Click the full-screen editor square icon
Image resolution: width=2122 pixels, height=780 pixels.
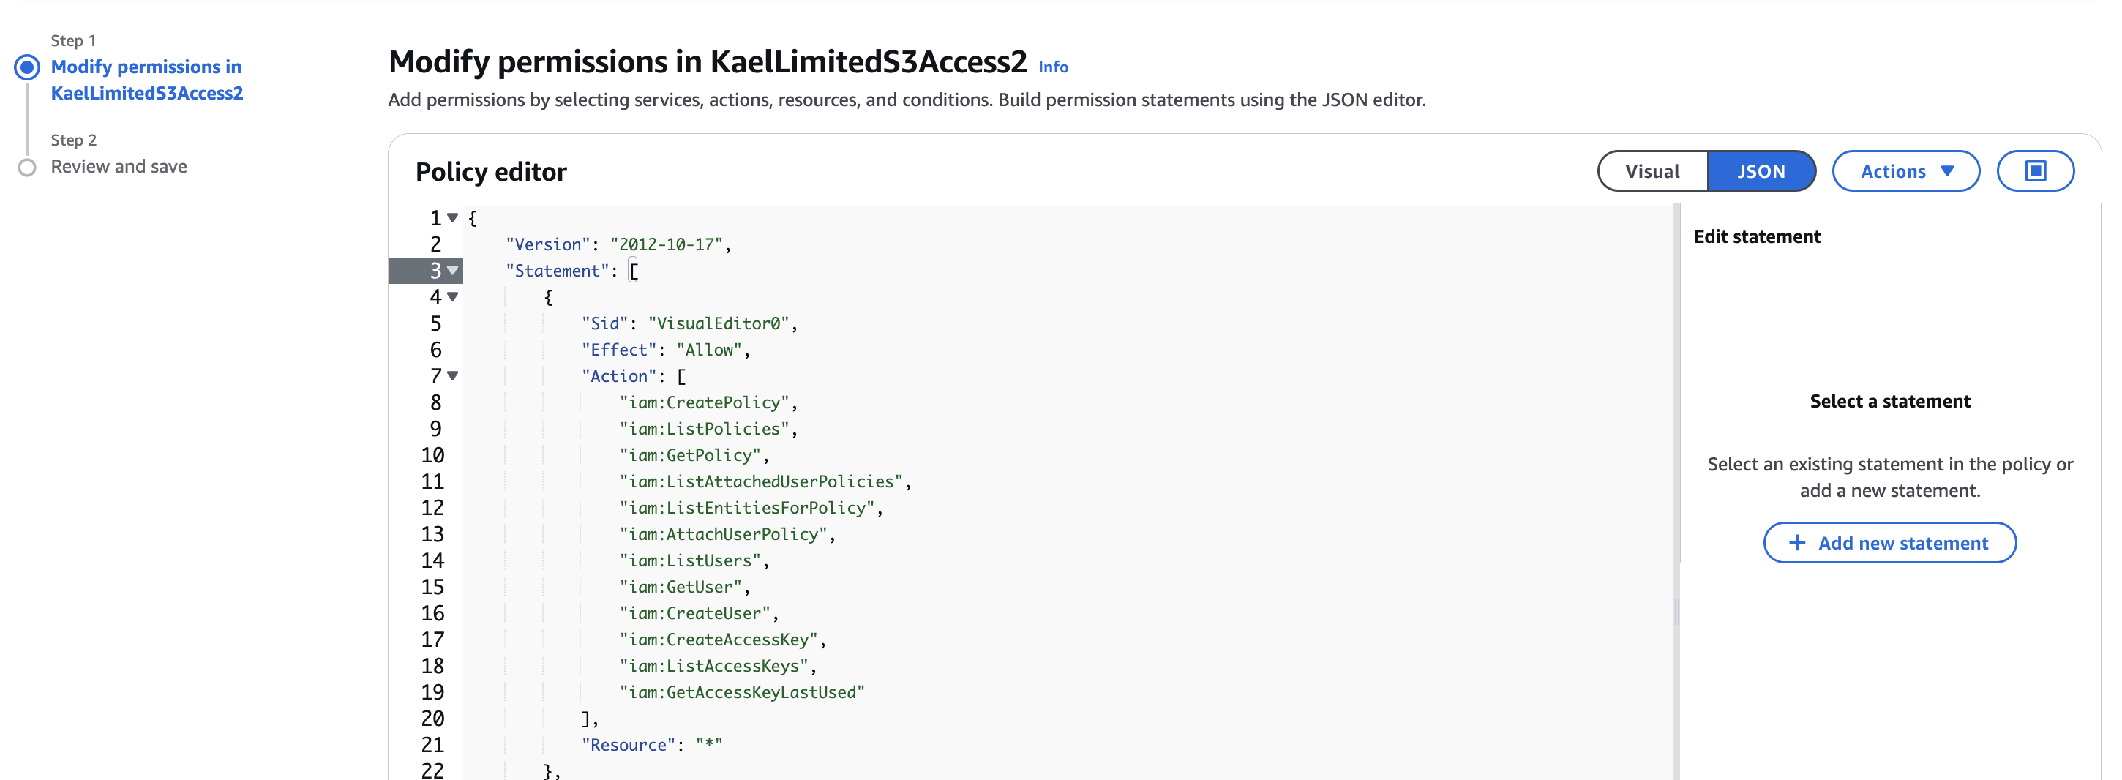(x=2034, y=171)
